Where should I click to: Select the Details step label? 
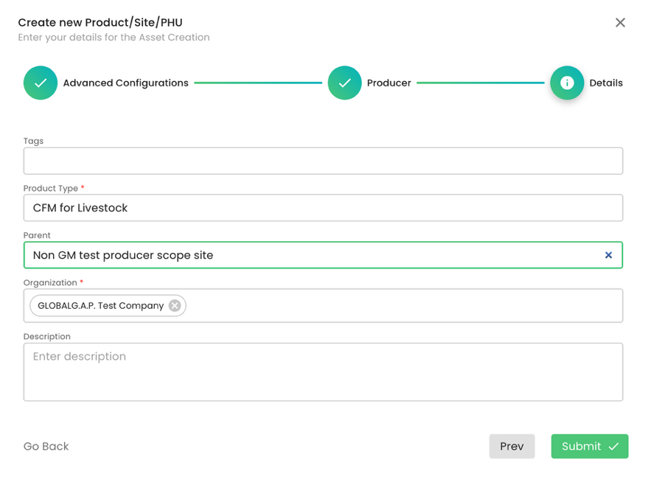605,83
